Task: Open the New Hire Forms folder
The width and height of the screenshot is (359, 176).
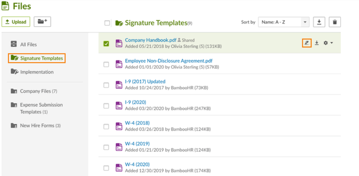Action: point(36,125)
